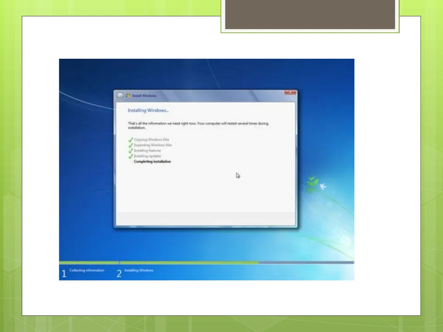Click the "Installing features" step
The height and width of the screenshot is (332, 443).
click(148, 150)
